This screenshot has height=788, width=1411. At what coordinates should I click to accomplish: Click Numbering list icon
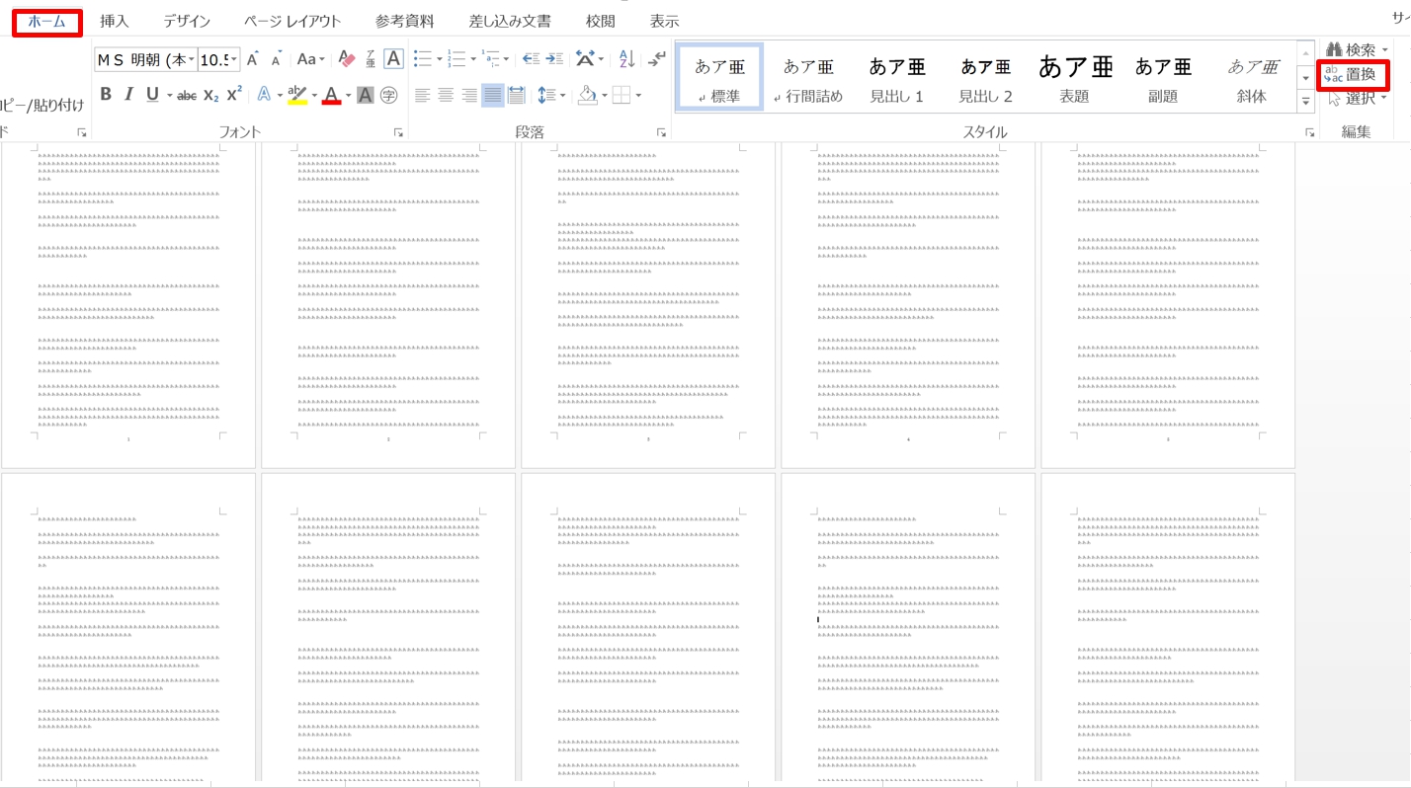[x=456, y=59]
